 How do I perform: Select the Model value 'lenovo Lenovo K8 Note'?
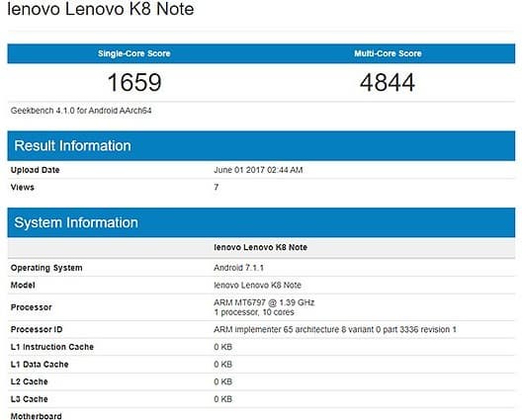click(x=257, y=286)
